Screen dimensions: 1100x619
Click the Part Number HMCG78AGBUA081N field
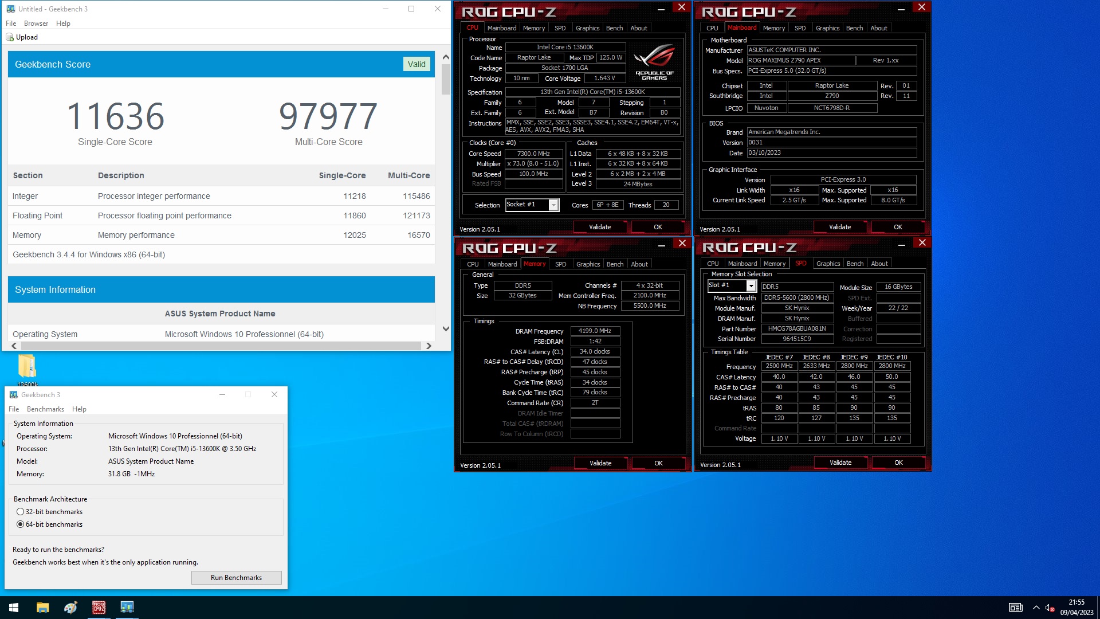click(x=797, y=329)
